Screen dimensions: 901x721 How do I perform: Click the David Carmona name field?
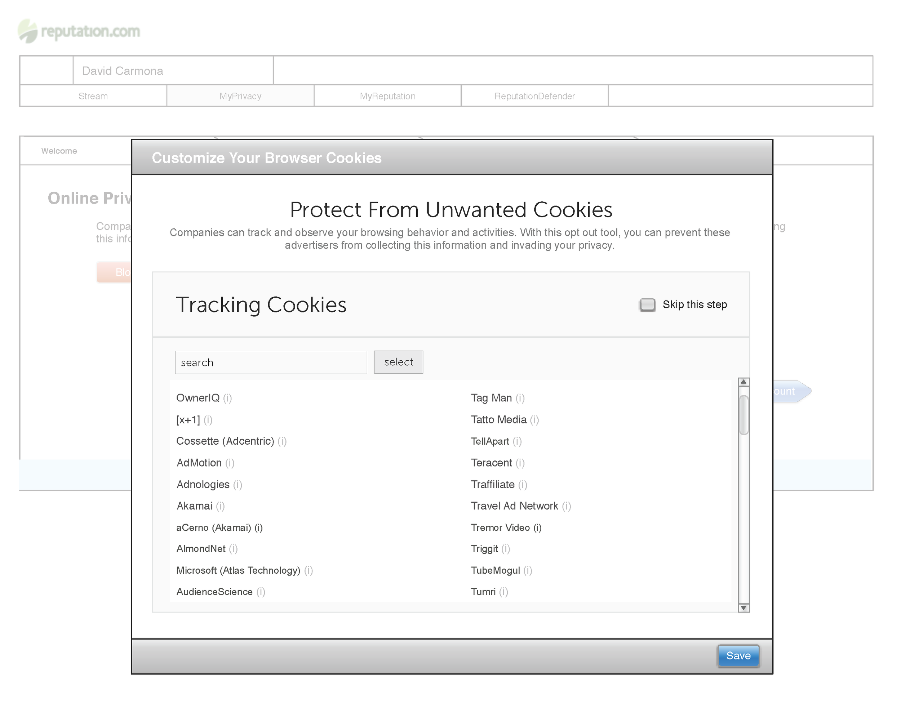[x=173, y=71]
